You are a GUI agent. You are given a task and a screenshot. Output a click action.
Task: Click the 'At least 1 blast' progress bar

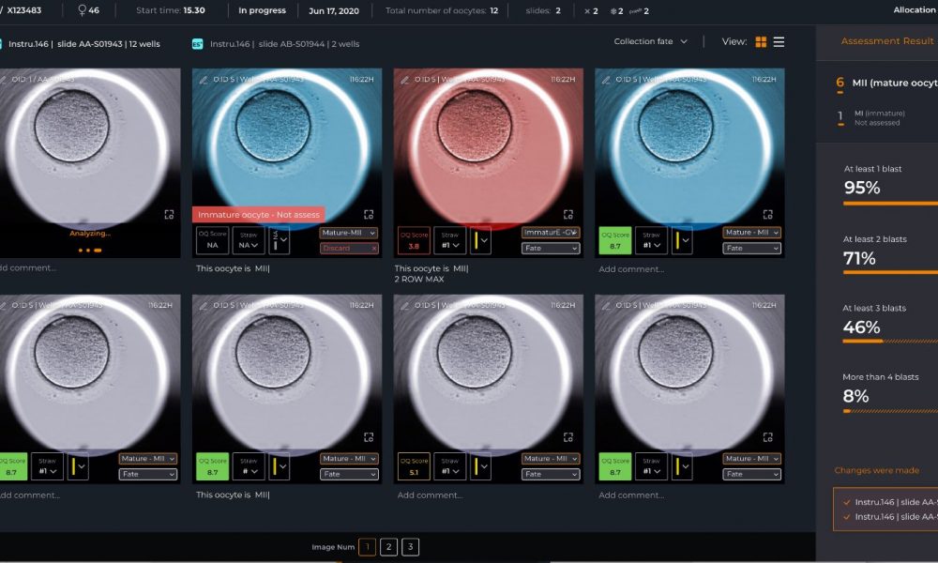coord(890,204)
